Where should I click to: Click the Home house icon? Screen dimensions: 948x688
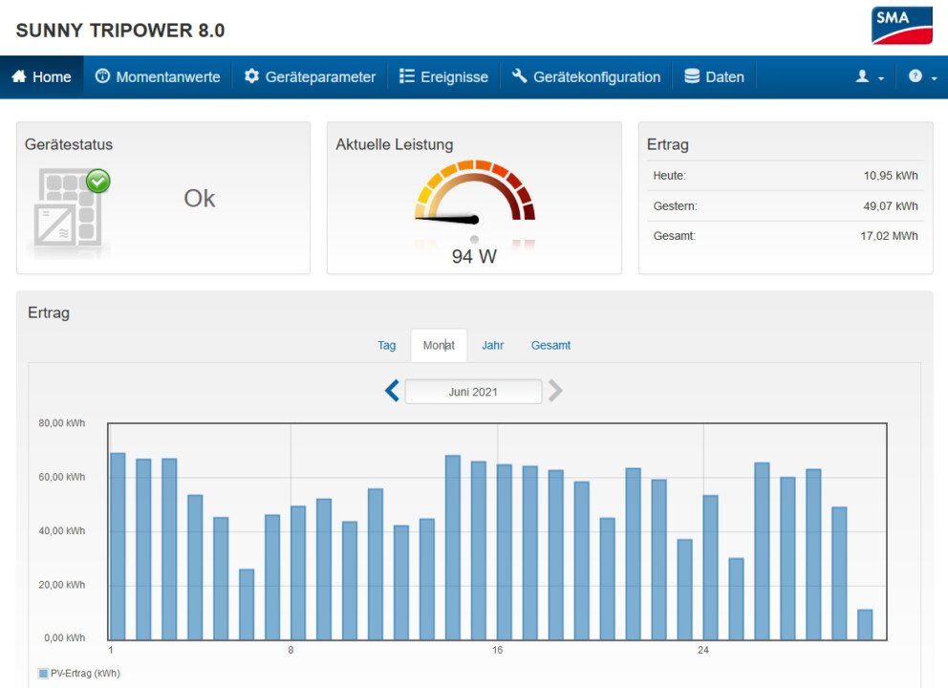[19, 76]
